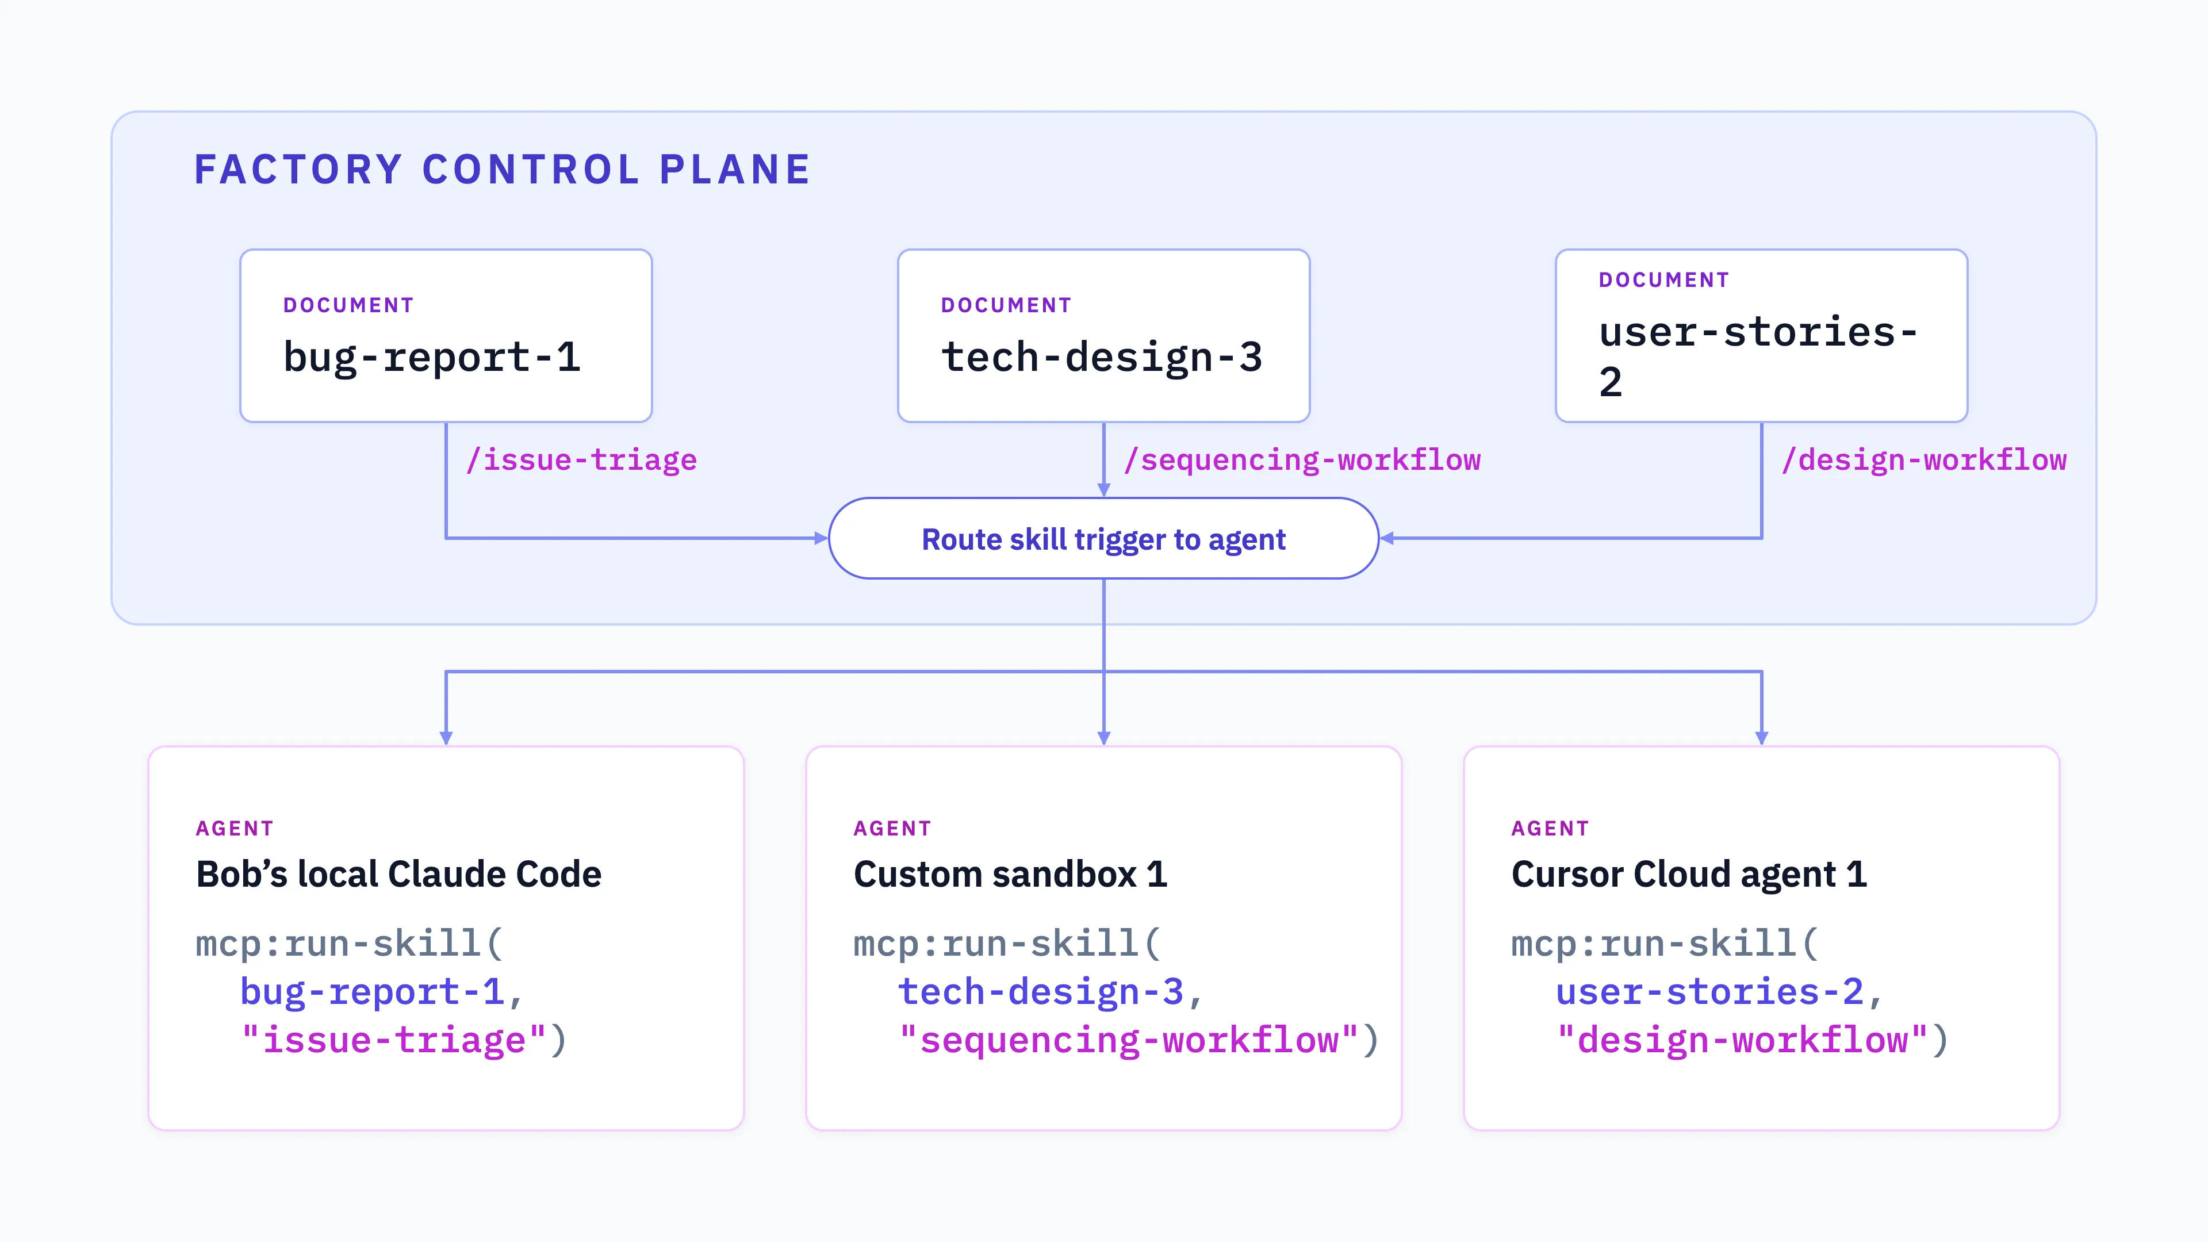The width and height of the screenshot is (2208, 1242).
Task: Click bug-report-1 argument in Bob's agent code
Action: [x=372, y=992]
